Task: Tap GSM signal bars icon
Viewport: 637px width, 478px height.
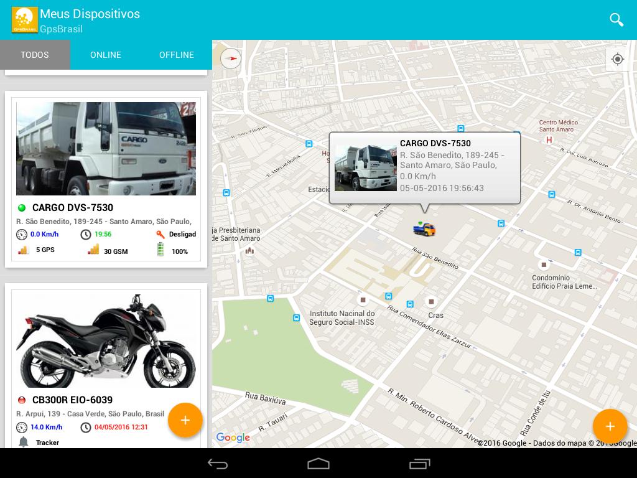Action: (x=93, y=249)
